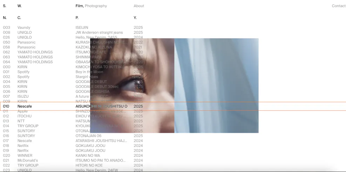Open row 012 ITOCHU project

(x=73, y=116)
